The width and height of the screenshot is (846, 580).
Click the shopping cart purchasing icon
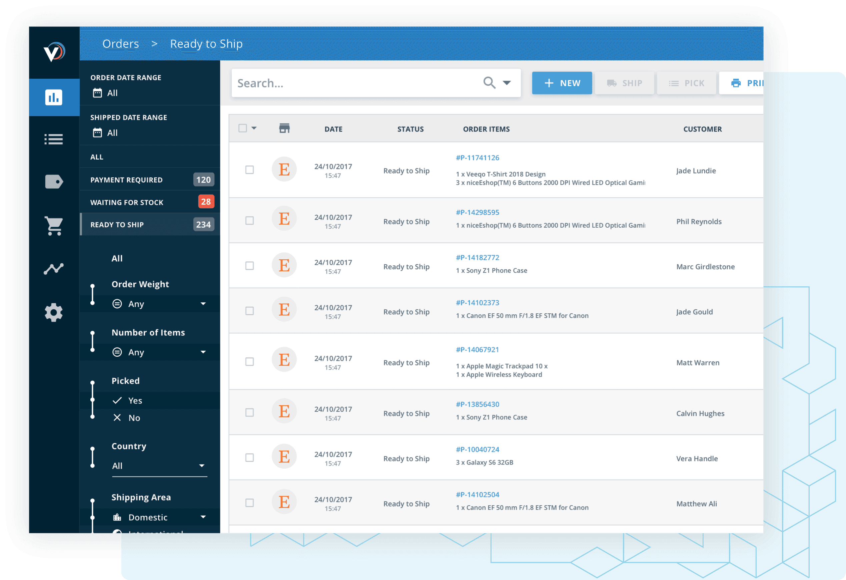pyautogui.click(x=53, y=226)
